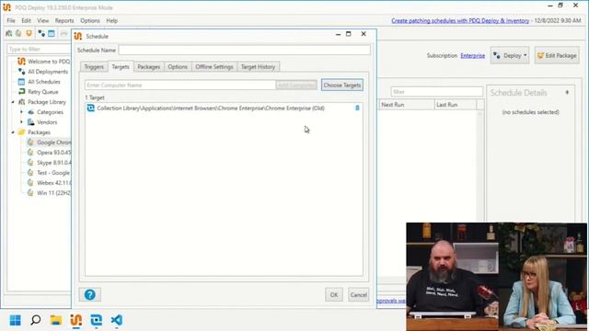Select the Collection Library Chrome Enterprise target row
This screenshot has width=589, height=331.
click(x=224, y=108)
